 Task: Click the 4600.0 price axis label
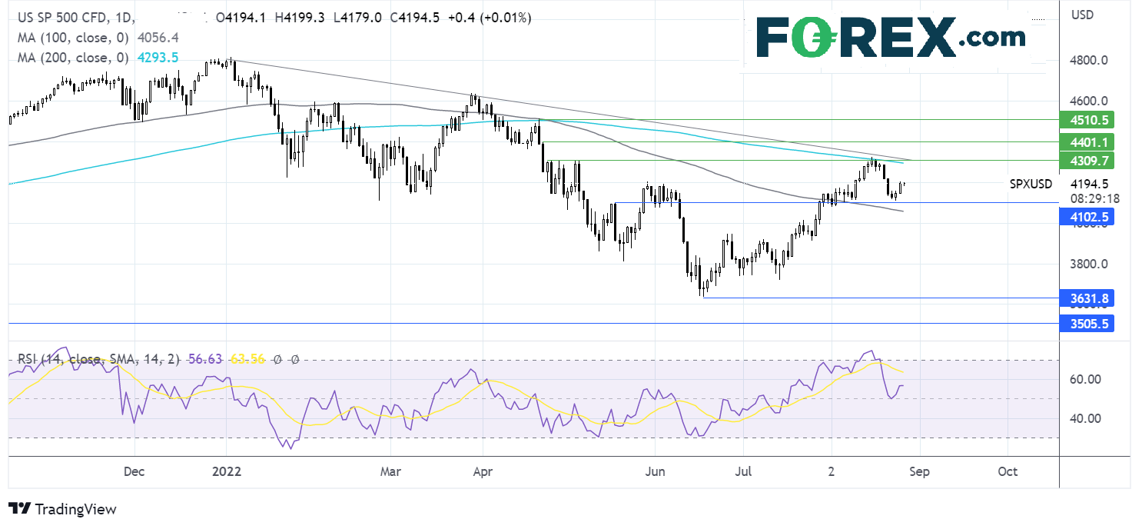pos(1089,101)
